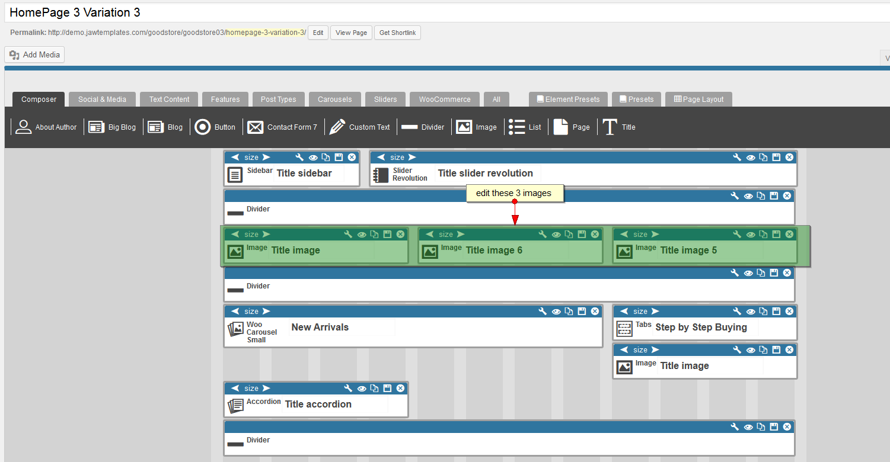Click the copy icon on Slider Revolution block
Screen dimensions: 890x462
[763, 158]
